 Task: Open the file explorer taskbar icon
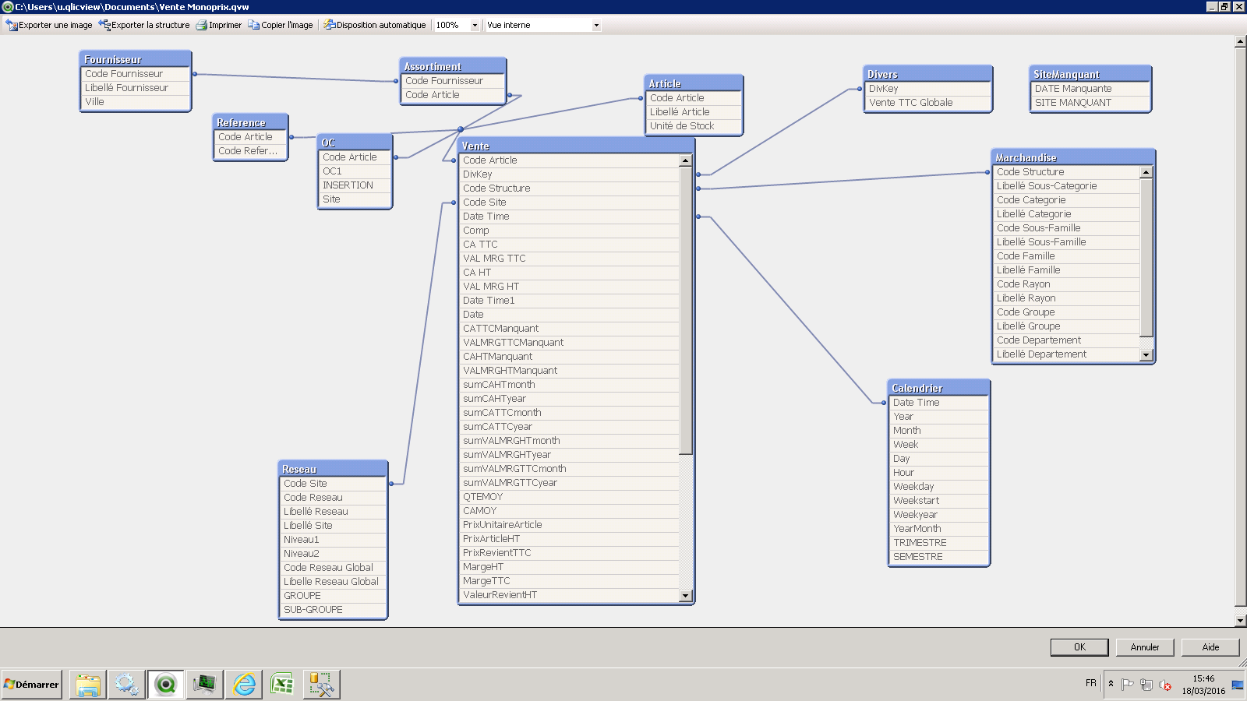(x=88, y=685)
